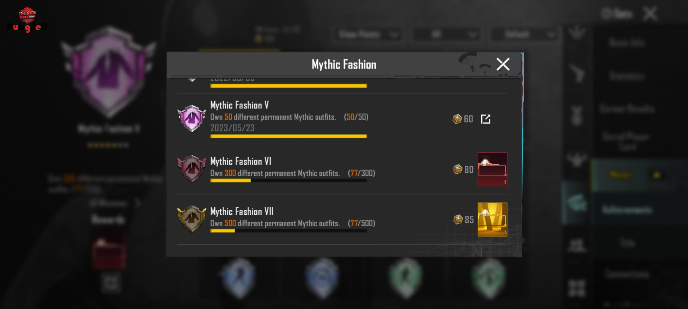
Task: Open the middle blurred dropdown in top filter row
Action: tap(446, 35)
